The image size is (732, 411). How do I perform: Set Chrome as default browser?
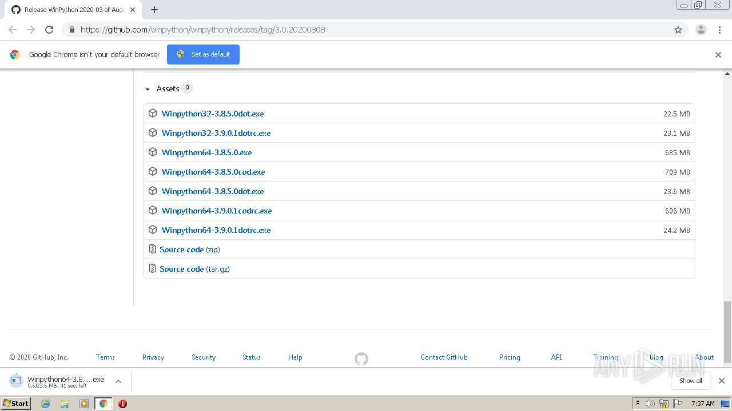pyautogui.click(x=203, y=54)
